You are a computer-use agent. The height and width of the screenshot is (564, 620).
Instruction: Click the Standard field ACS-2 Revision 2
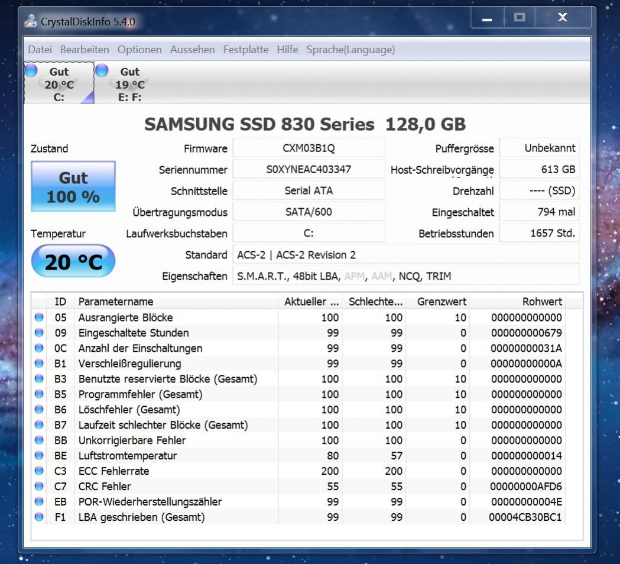click(407, 255)
